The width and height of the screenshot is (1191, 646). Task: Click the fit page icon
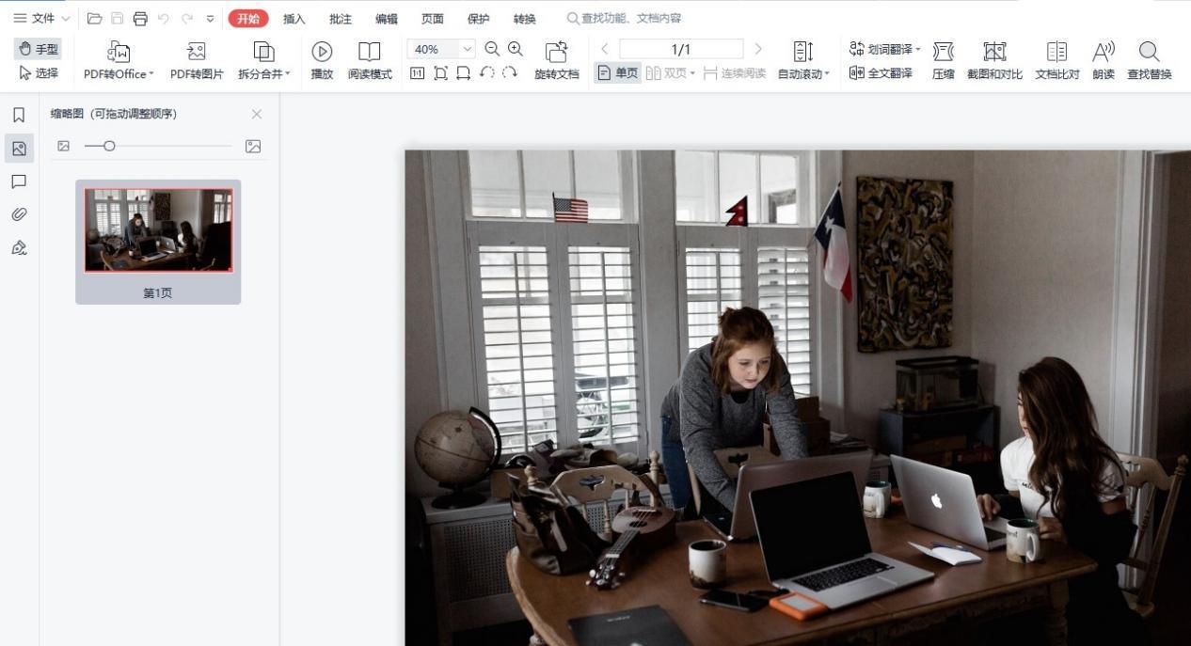click(440, 72)
